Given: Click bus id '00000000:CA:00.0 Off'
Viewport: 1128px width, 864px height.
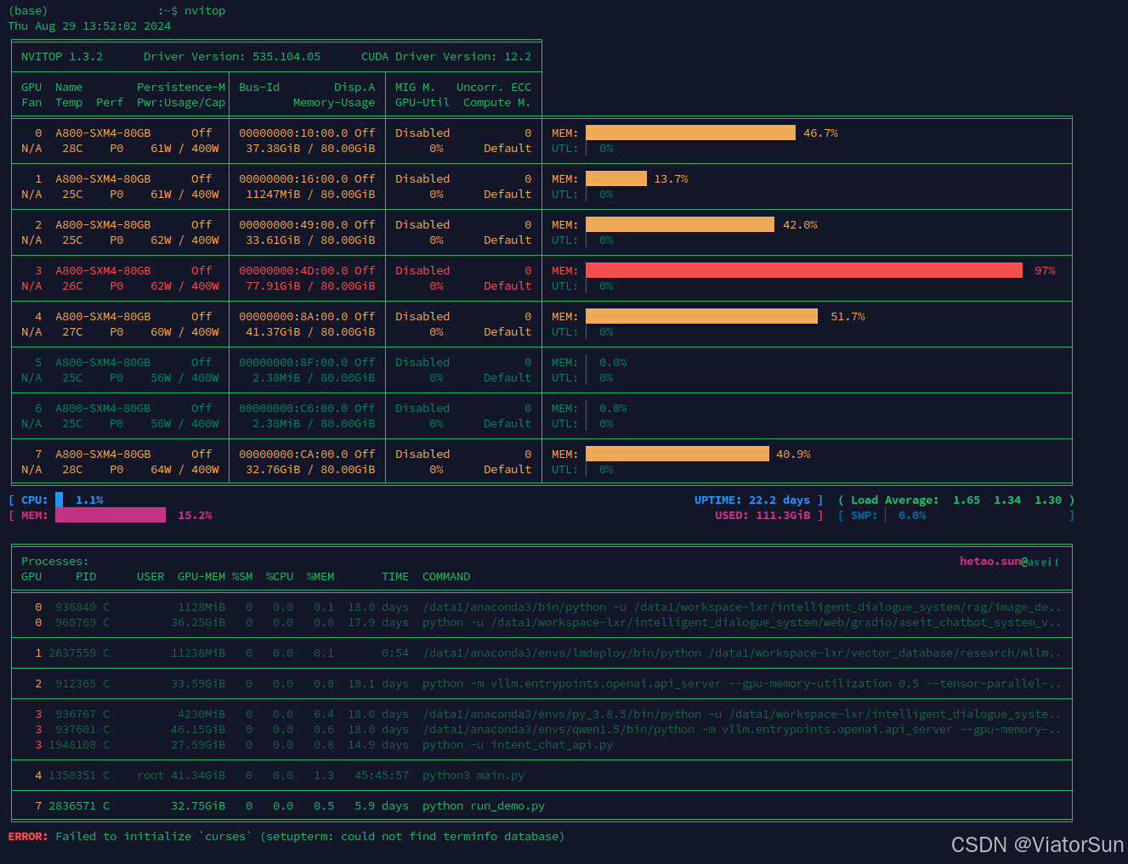Looking at the screenshot, I should click(307, 455).
